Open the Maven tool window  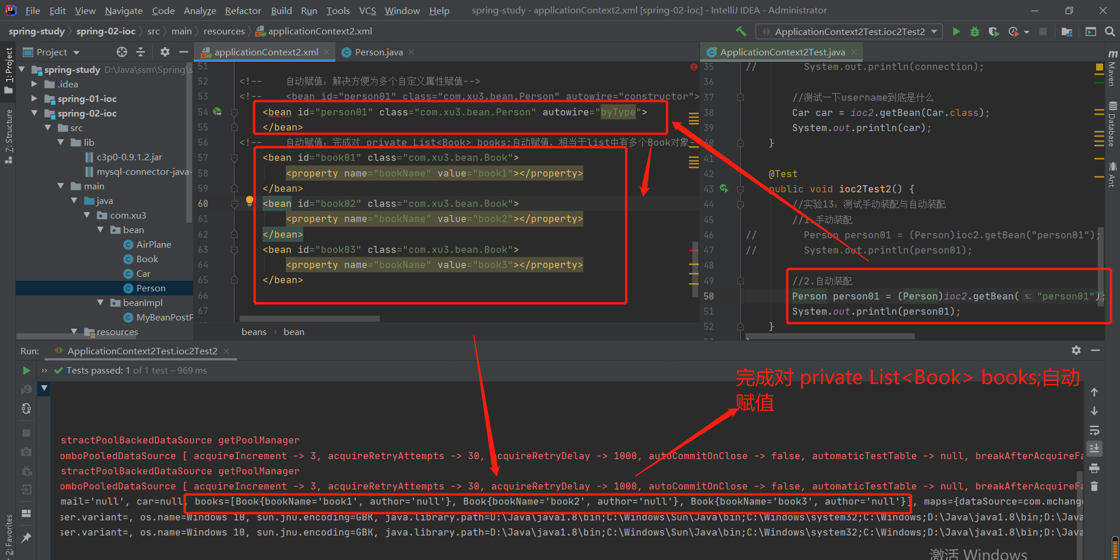[x=1112, y=67]
